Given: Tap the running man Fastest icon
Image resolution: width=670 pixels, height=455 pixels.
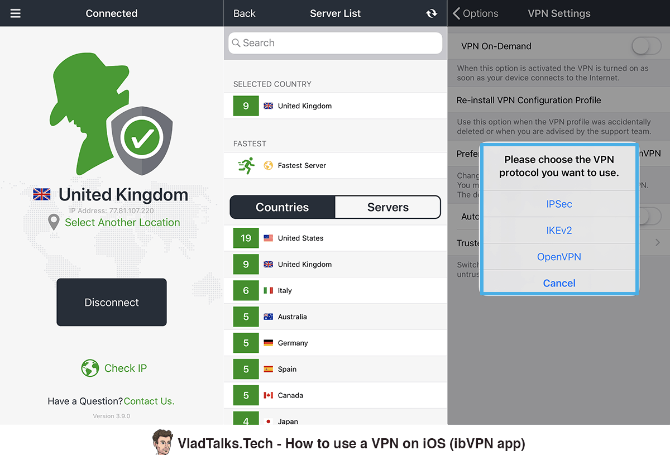Looking at the screenshot, I should 246,165.
